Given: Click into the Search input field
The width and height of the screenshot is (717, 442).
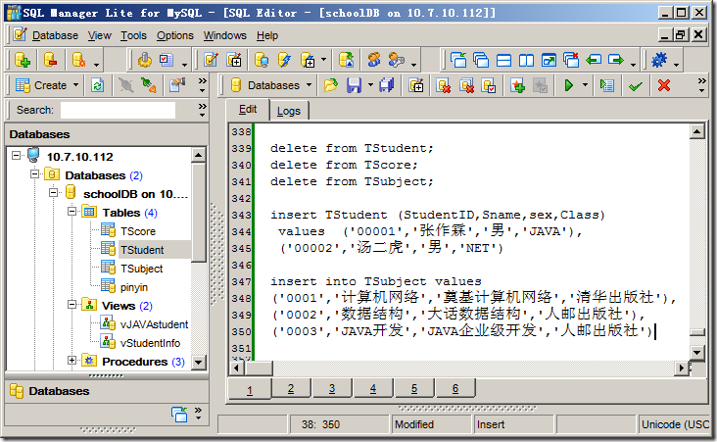Looking at the screenshot, I should [118, 111].
